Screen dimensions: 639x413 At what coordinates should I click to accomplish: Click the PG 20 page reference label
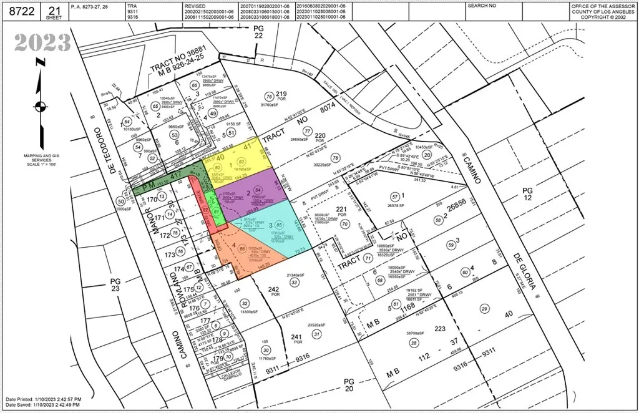[x=349, y=385]
